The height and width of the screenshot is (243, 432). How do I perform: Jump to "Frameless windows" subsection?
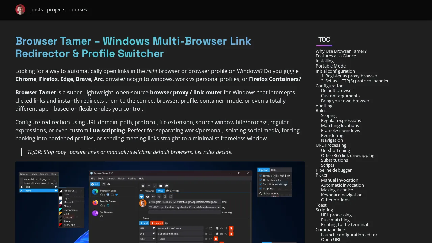pos(341,131)
